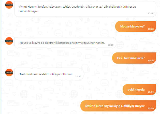Click the word 'kullanılamıyor' in the first message
The image size is (160, 114).
tap(29, 11)
